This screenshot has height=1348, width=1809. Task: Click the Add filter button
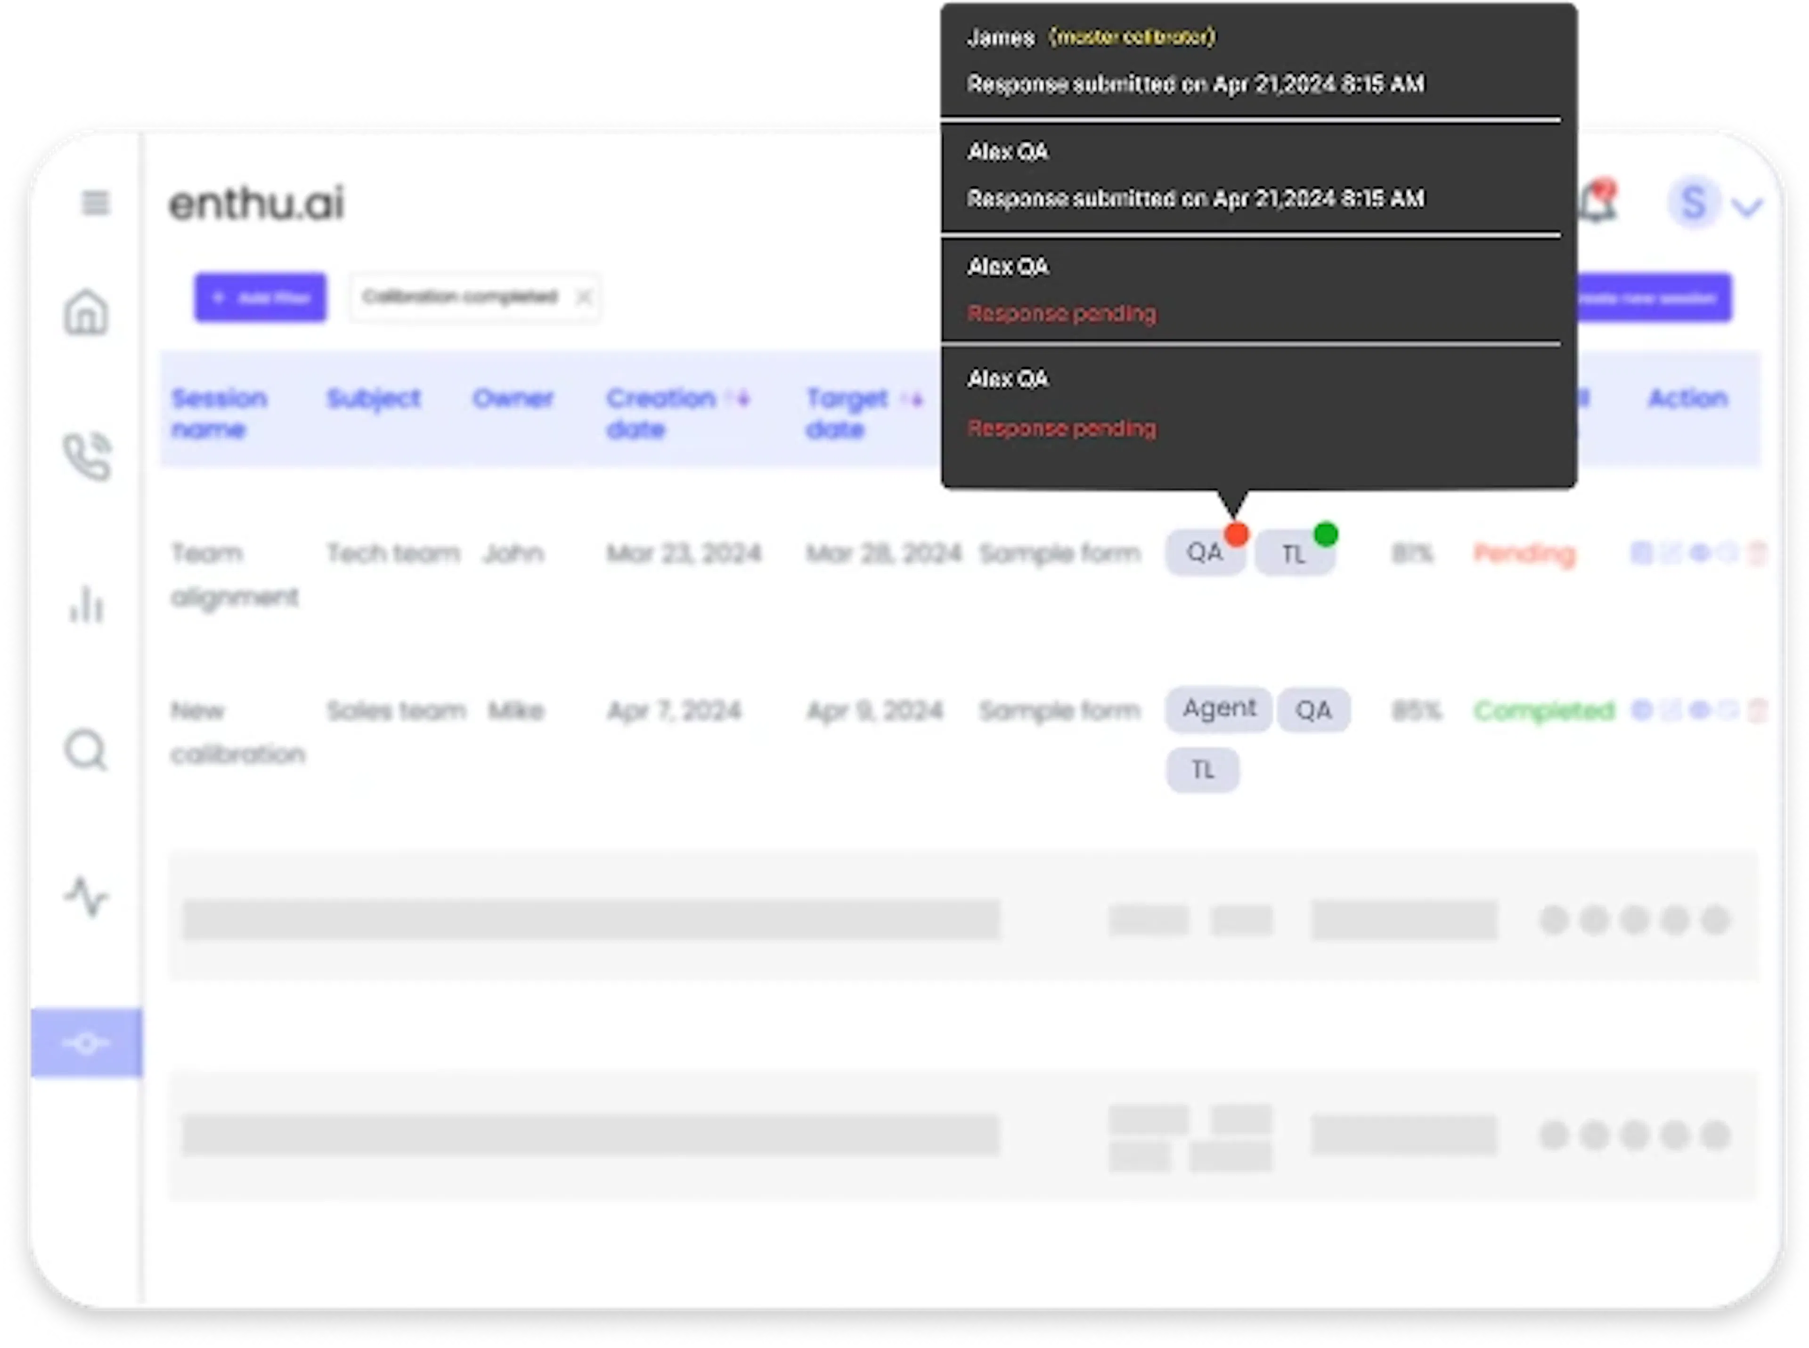[261, 297]
